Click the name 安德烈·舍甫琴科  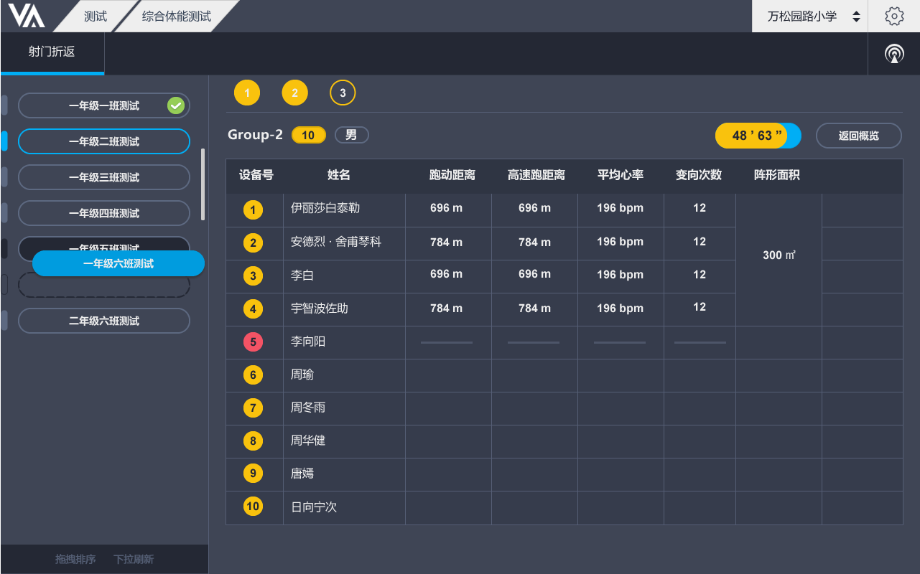[x=336, y=243]
